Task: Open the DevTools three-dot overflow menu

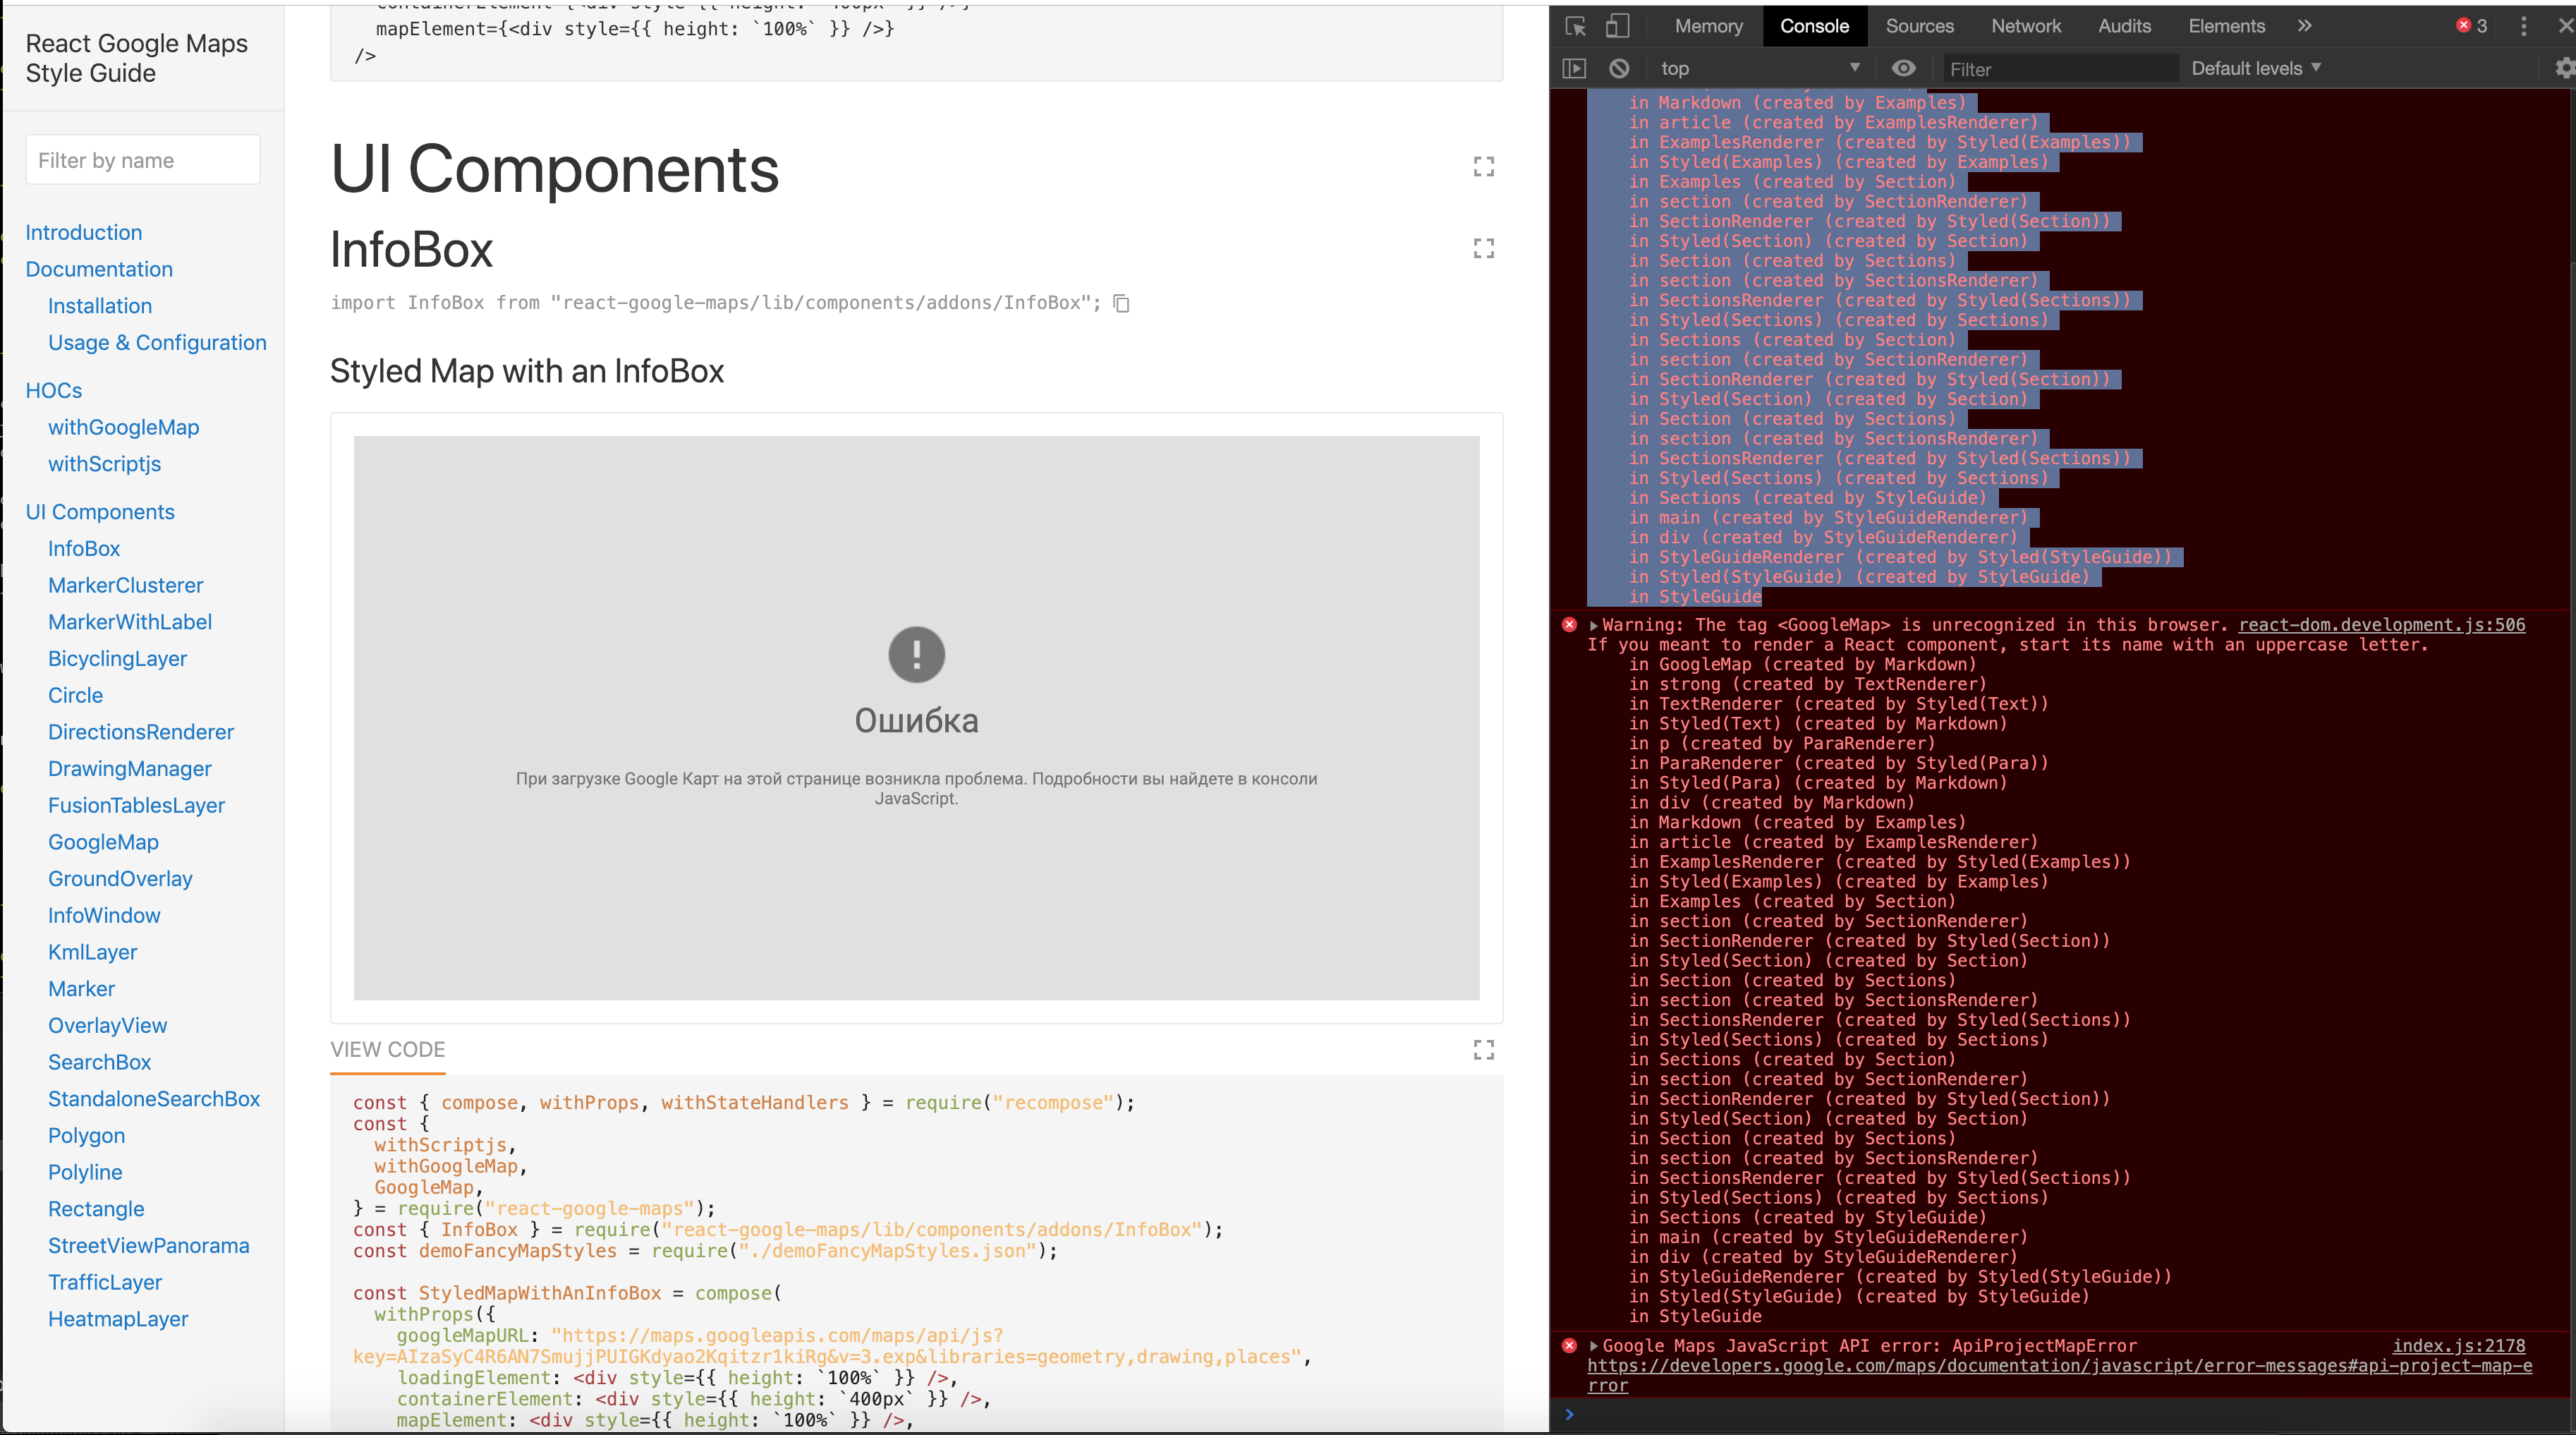Action: (2525, 26)
